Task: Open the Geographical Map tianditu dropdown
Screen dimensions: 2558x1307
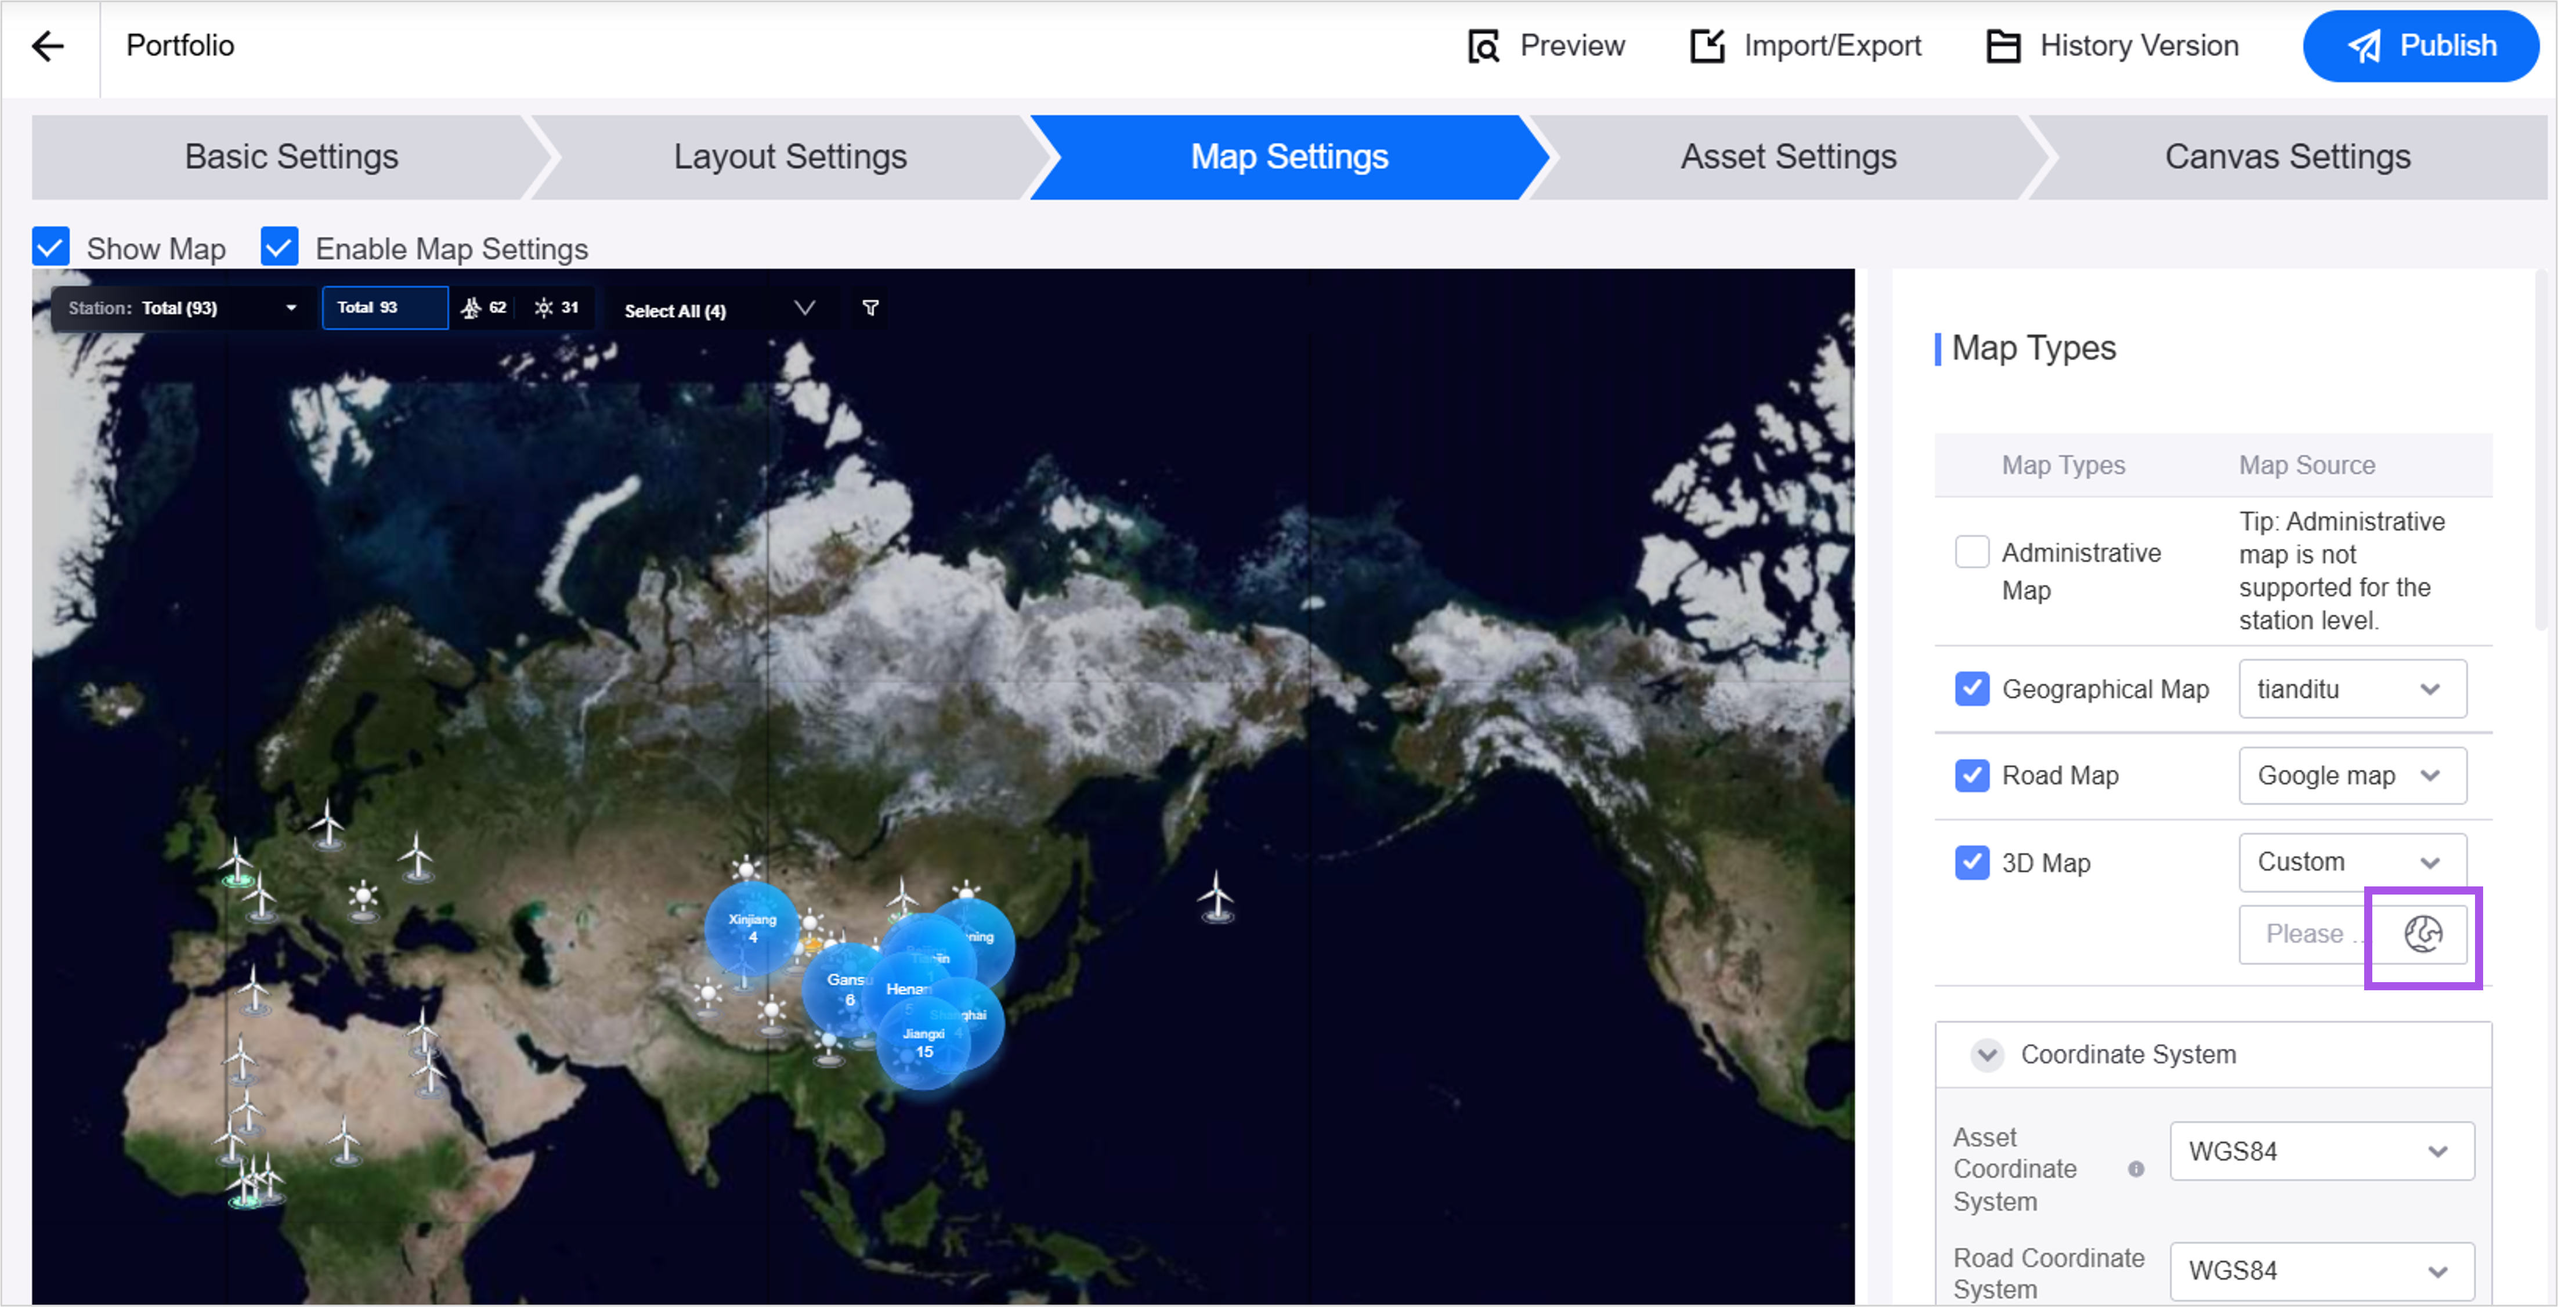Action: click(2350, 689)
